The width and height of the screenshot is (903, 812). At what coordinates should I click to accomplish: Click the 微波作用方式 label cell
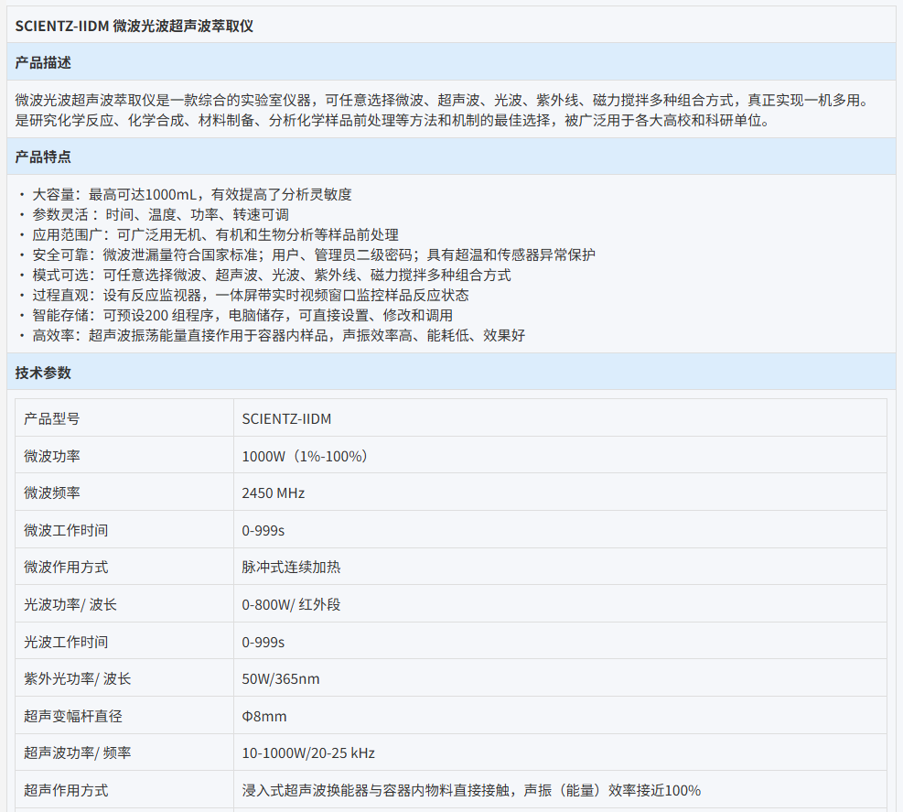click(66, 567)
